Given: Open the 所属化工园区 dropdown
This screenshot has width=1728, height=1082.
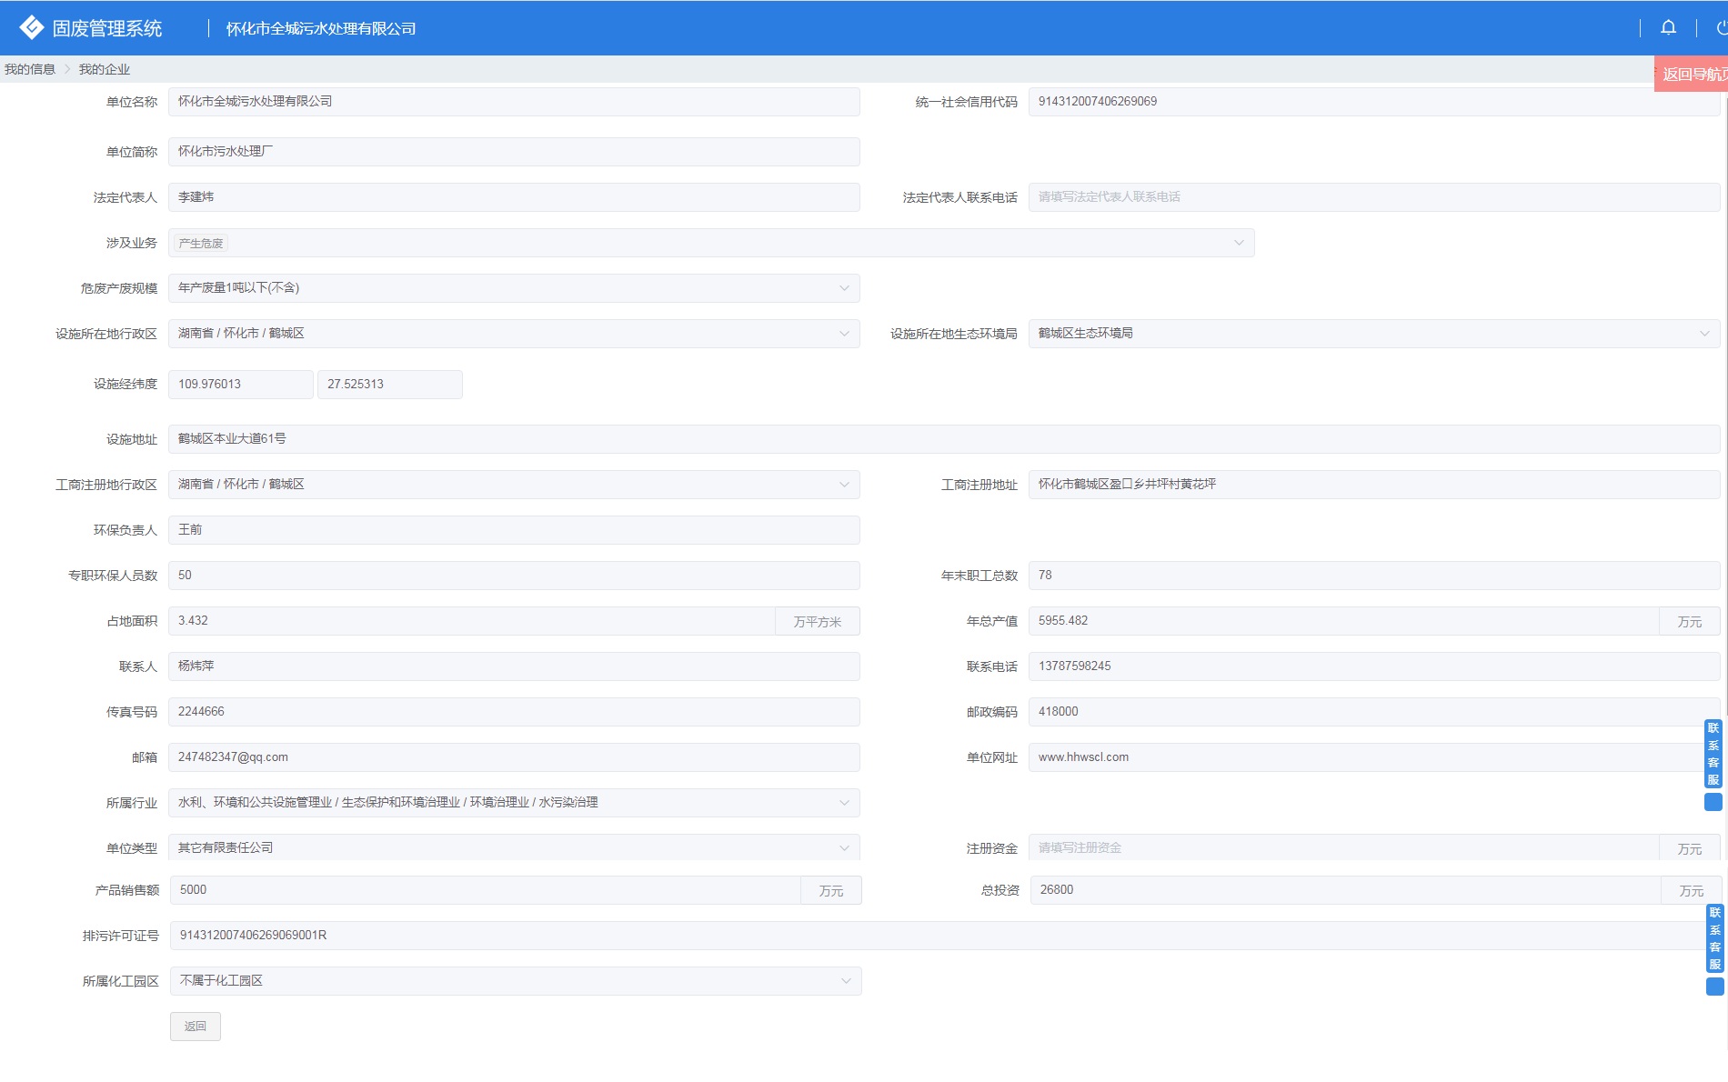Looking at the screenshot, I should click(845, 981).
